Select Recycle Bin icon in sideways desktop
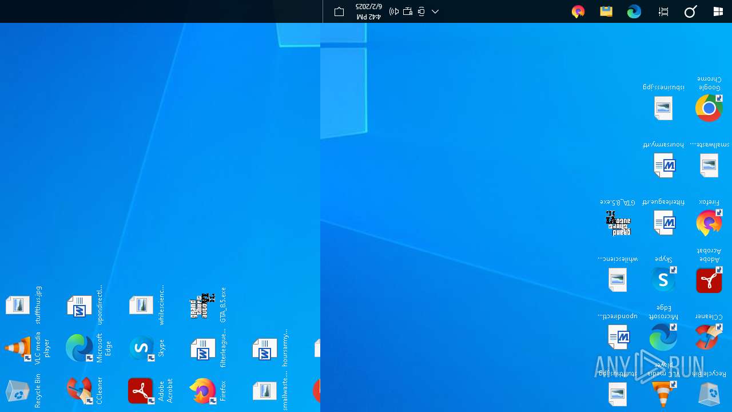 (x=18, y=392)
